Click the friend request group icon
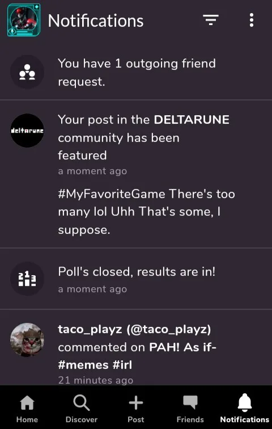 click(x=27, y=72)
